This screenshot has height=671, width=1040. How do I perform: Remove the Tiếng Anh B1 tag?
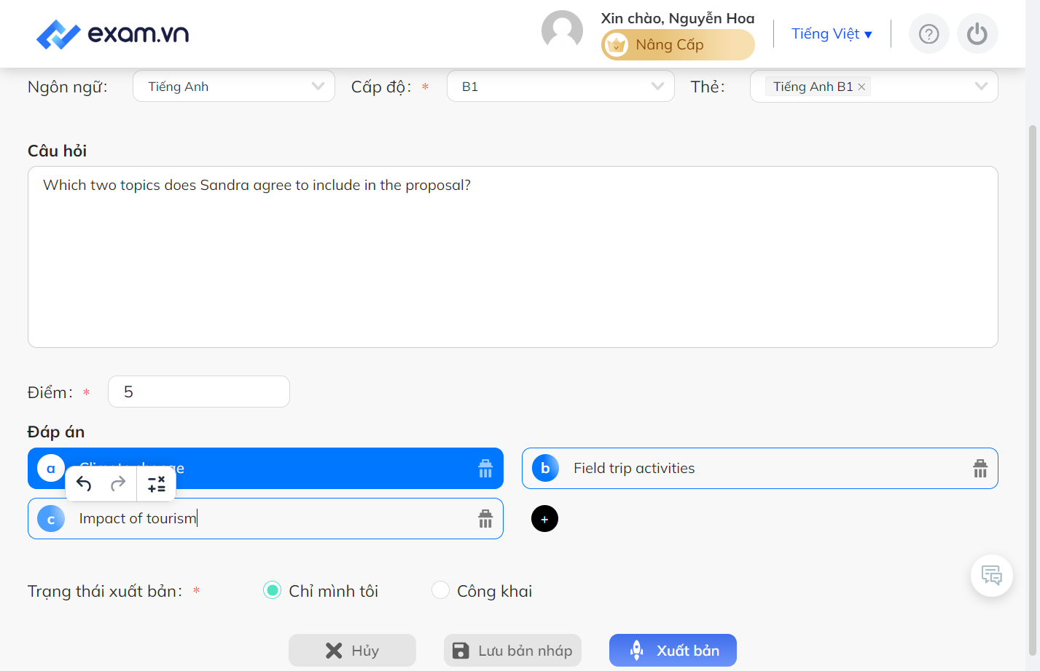point(861,87)
